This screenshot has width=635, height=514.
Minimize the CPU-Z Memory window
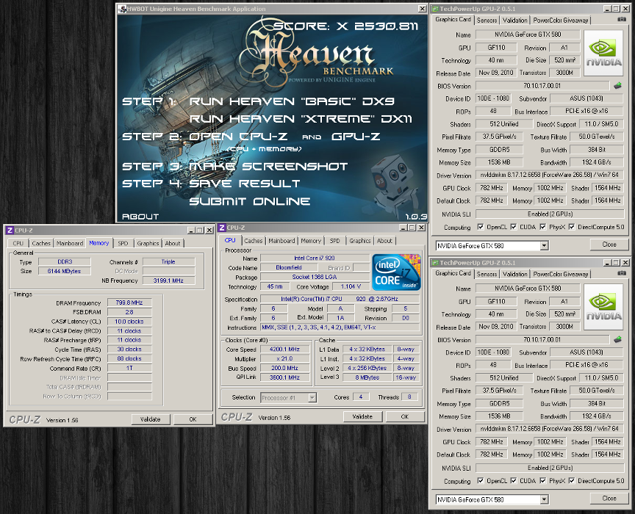[x=191, y=231]
